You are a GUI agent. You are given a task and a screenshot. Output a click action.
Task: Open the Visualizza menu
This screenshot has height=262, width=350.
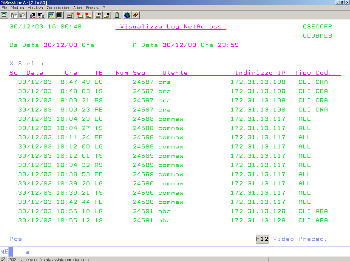click(35, 8)
